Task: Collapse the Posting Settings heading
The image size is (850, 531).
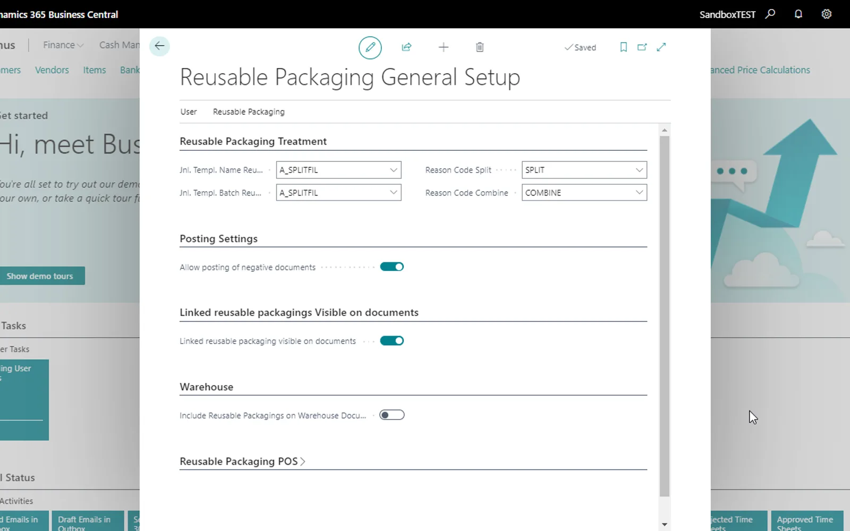Action: (218, 239)
